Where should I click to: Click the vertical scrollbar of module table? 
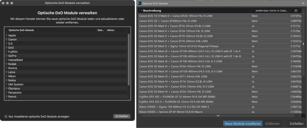303,44
